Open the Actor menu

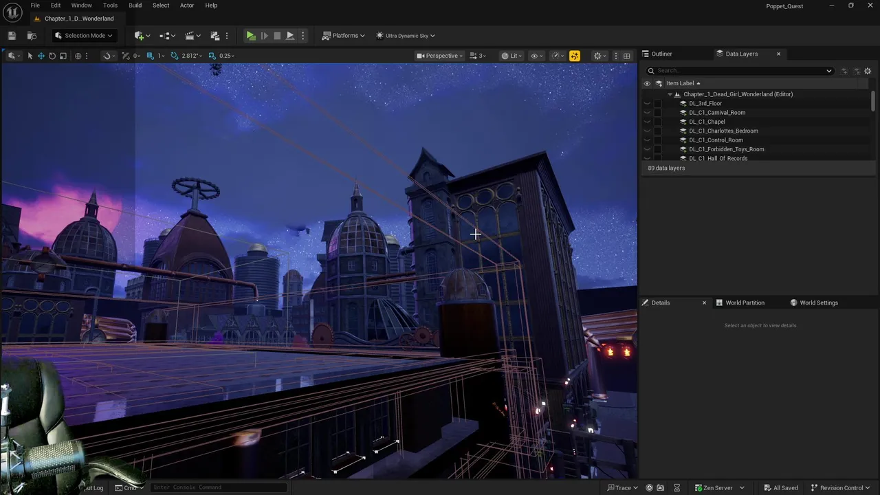tap(187, 5)
